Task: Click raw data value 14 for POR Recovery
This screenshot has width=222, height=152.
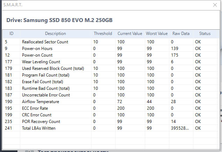Action: [173, 122]
